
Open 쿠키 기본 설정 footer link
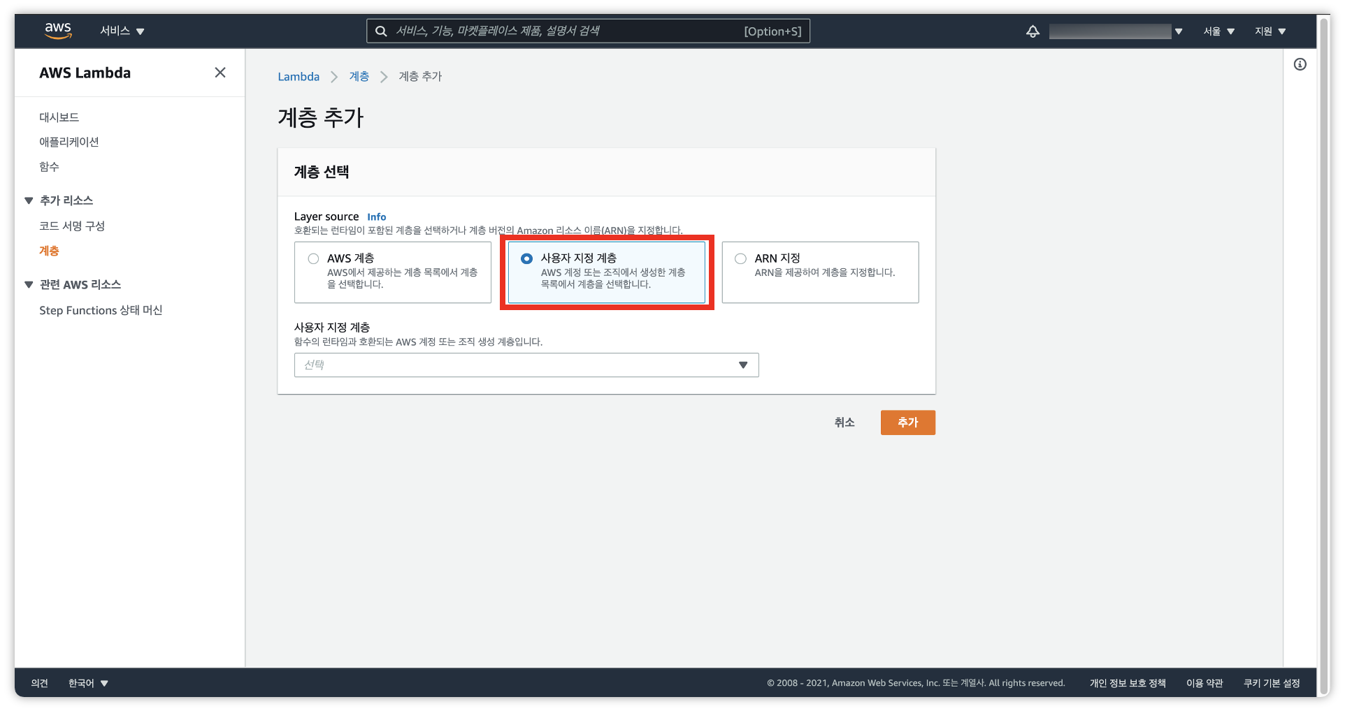click(1272, 683)
